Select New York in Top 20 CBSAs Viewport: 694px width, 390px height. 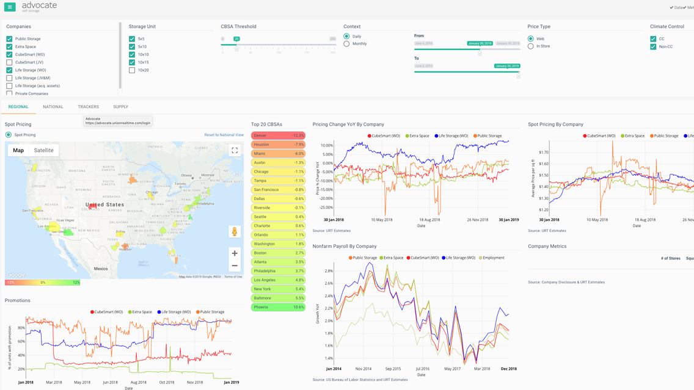[x=278, y=289]
